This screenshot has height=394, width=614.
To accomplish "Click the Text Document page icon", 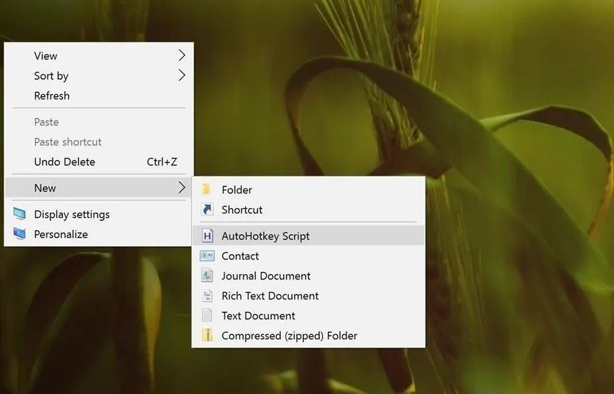I will 206,316.
